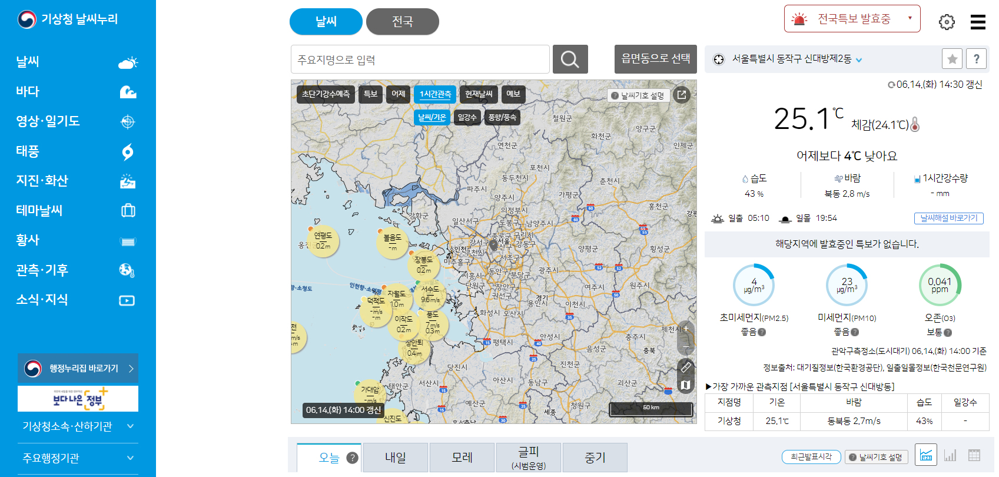Toggle 특보 map layer
The height and width of the screenshot is (477, 999).
370,94
